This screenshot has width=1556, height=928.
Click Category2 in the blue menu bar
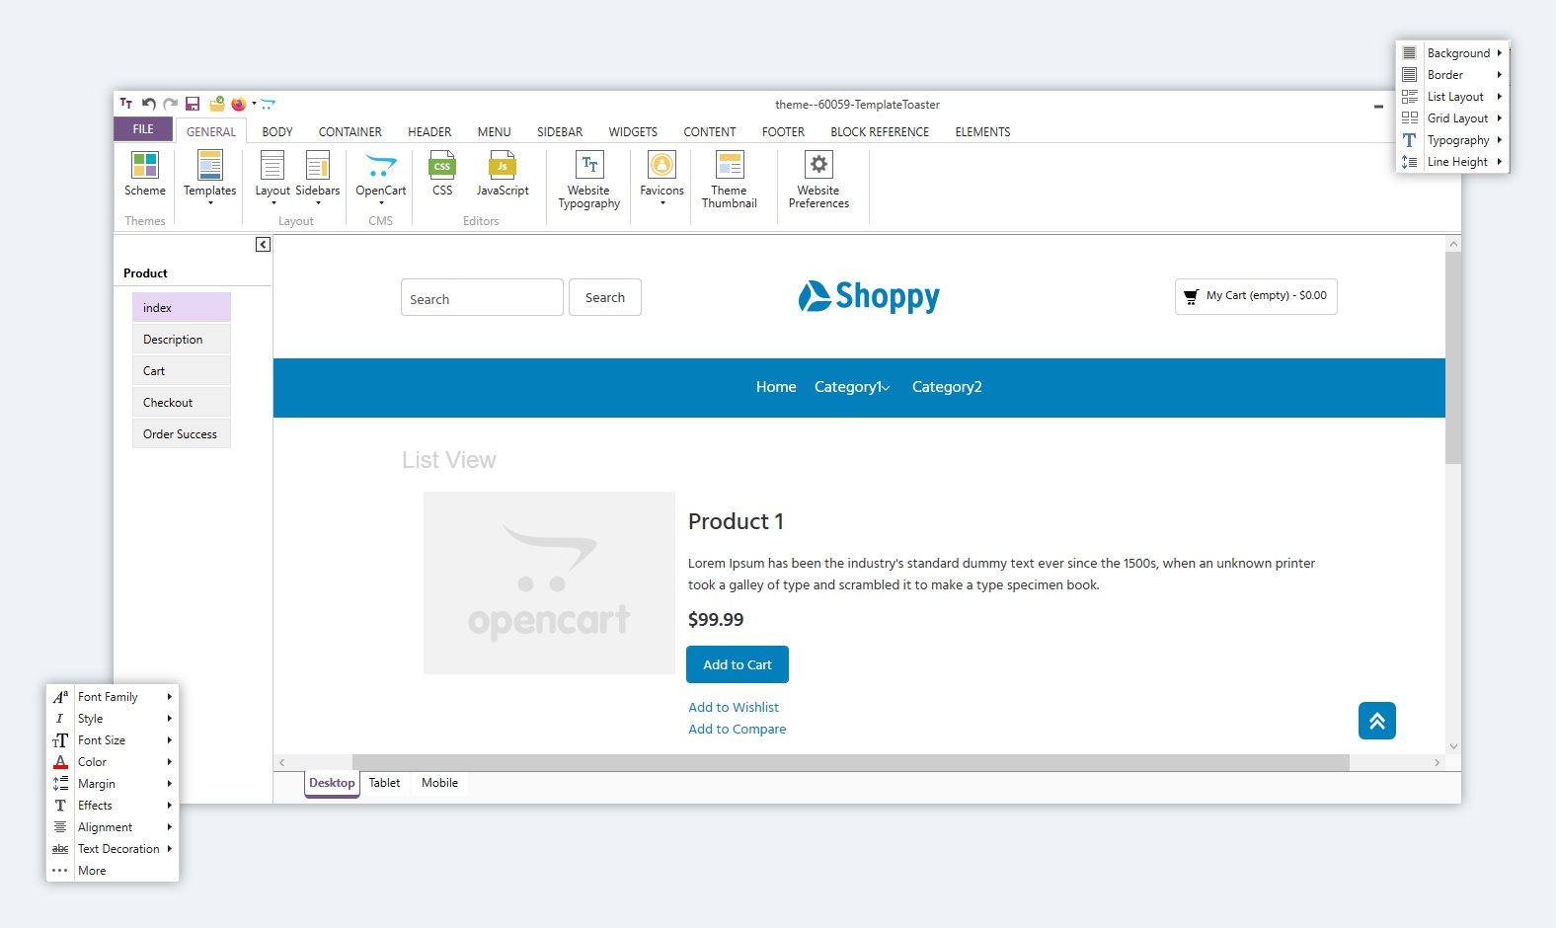point(947,387)
